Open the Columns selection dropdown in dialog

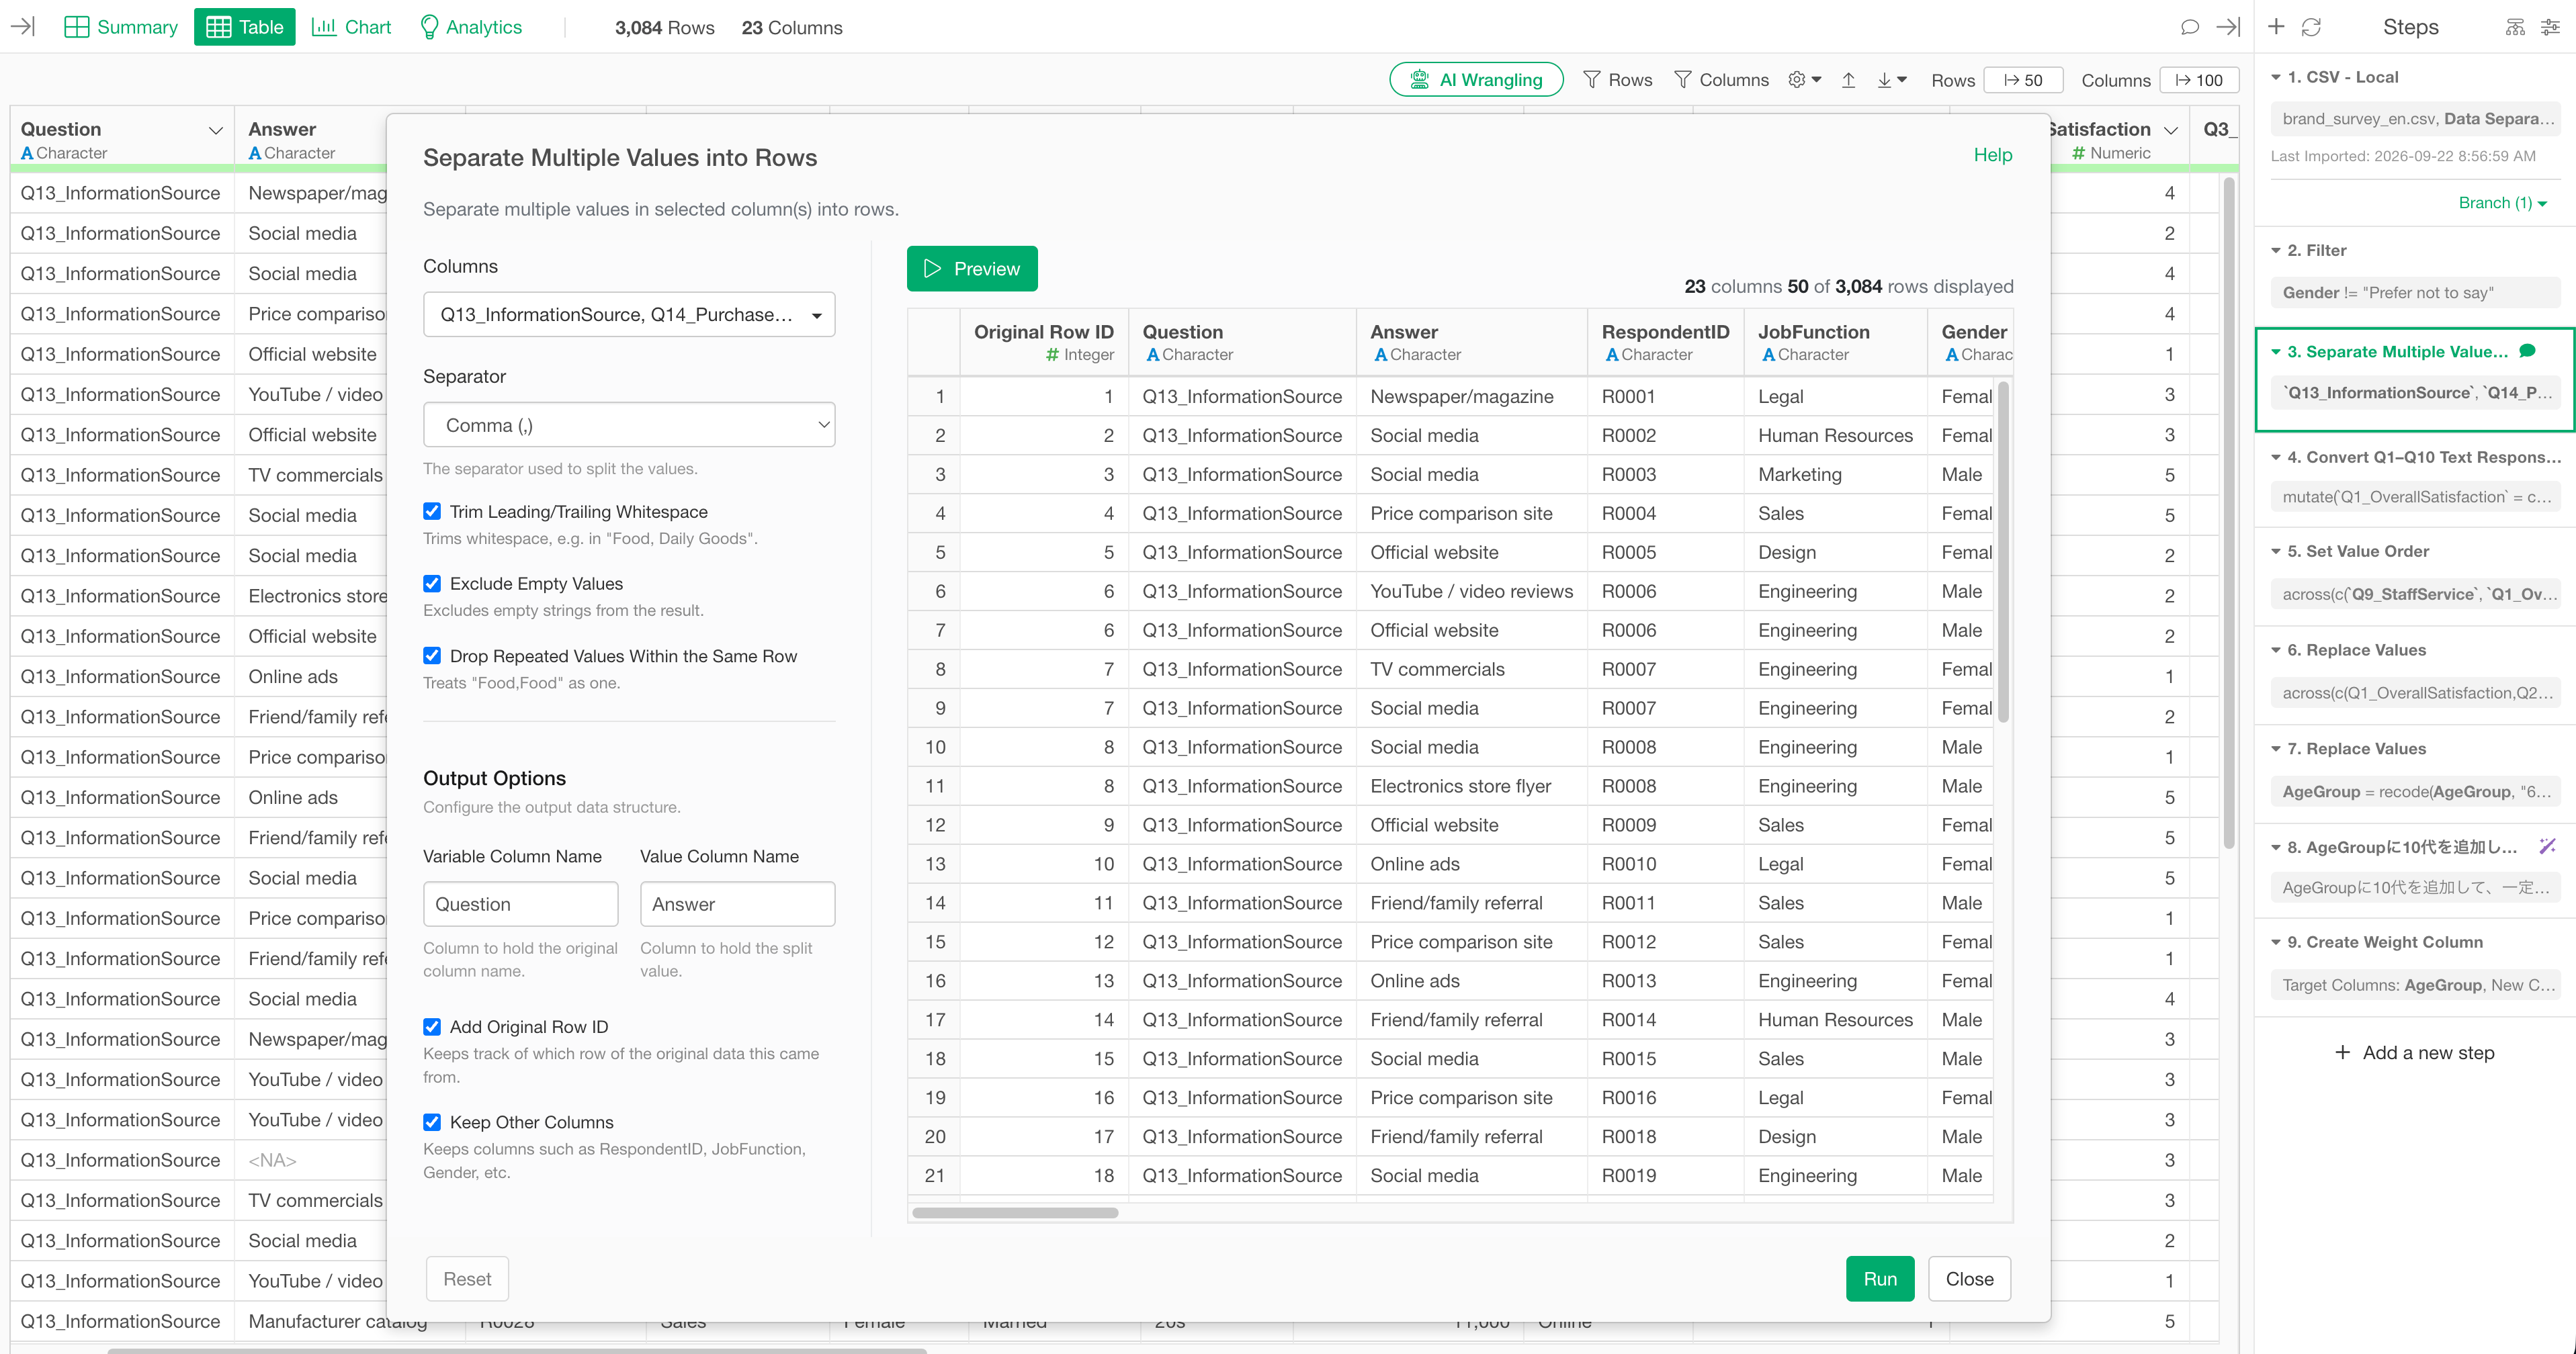point(629,315)
